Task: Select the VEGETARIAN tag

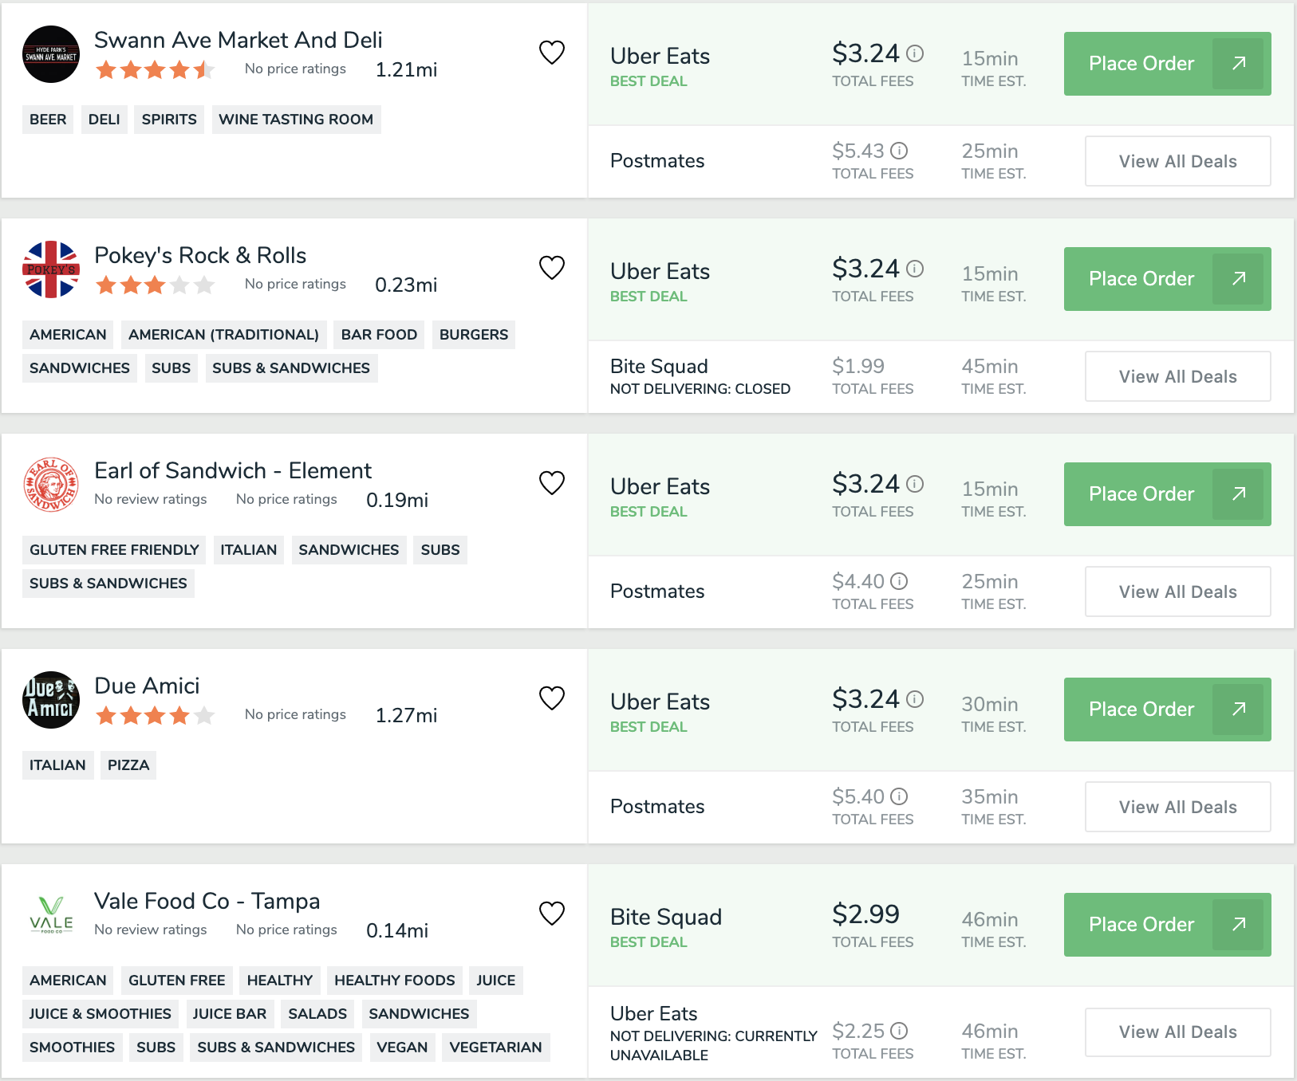Action: click(x=495, y=1048)
